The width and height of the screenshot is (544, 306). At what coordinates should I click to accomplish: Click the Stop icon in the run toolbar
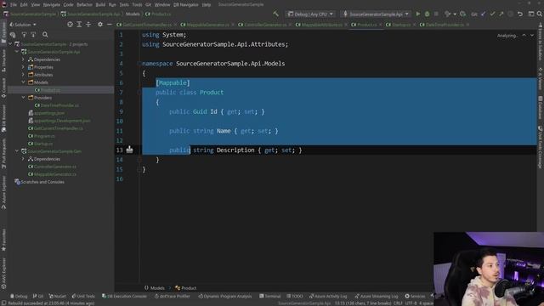436,14
